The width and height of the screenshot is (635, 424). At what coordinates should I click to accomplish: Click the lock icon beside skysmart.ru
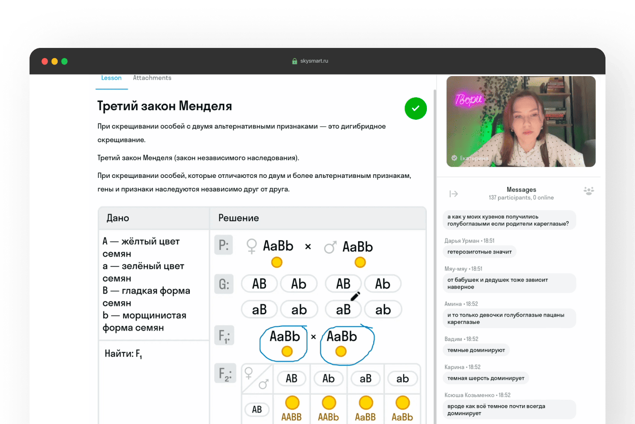tap(294, 61)
